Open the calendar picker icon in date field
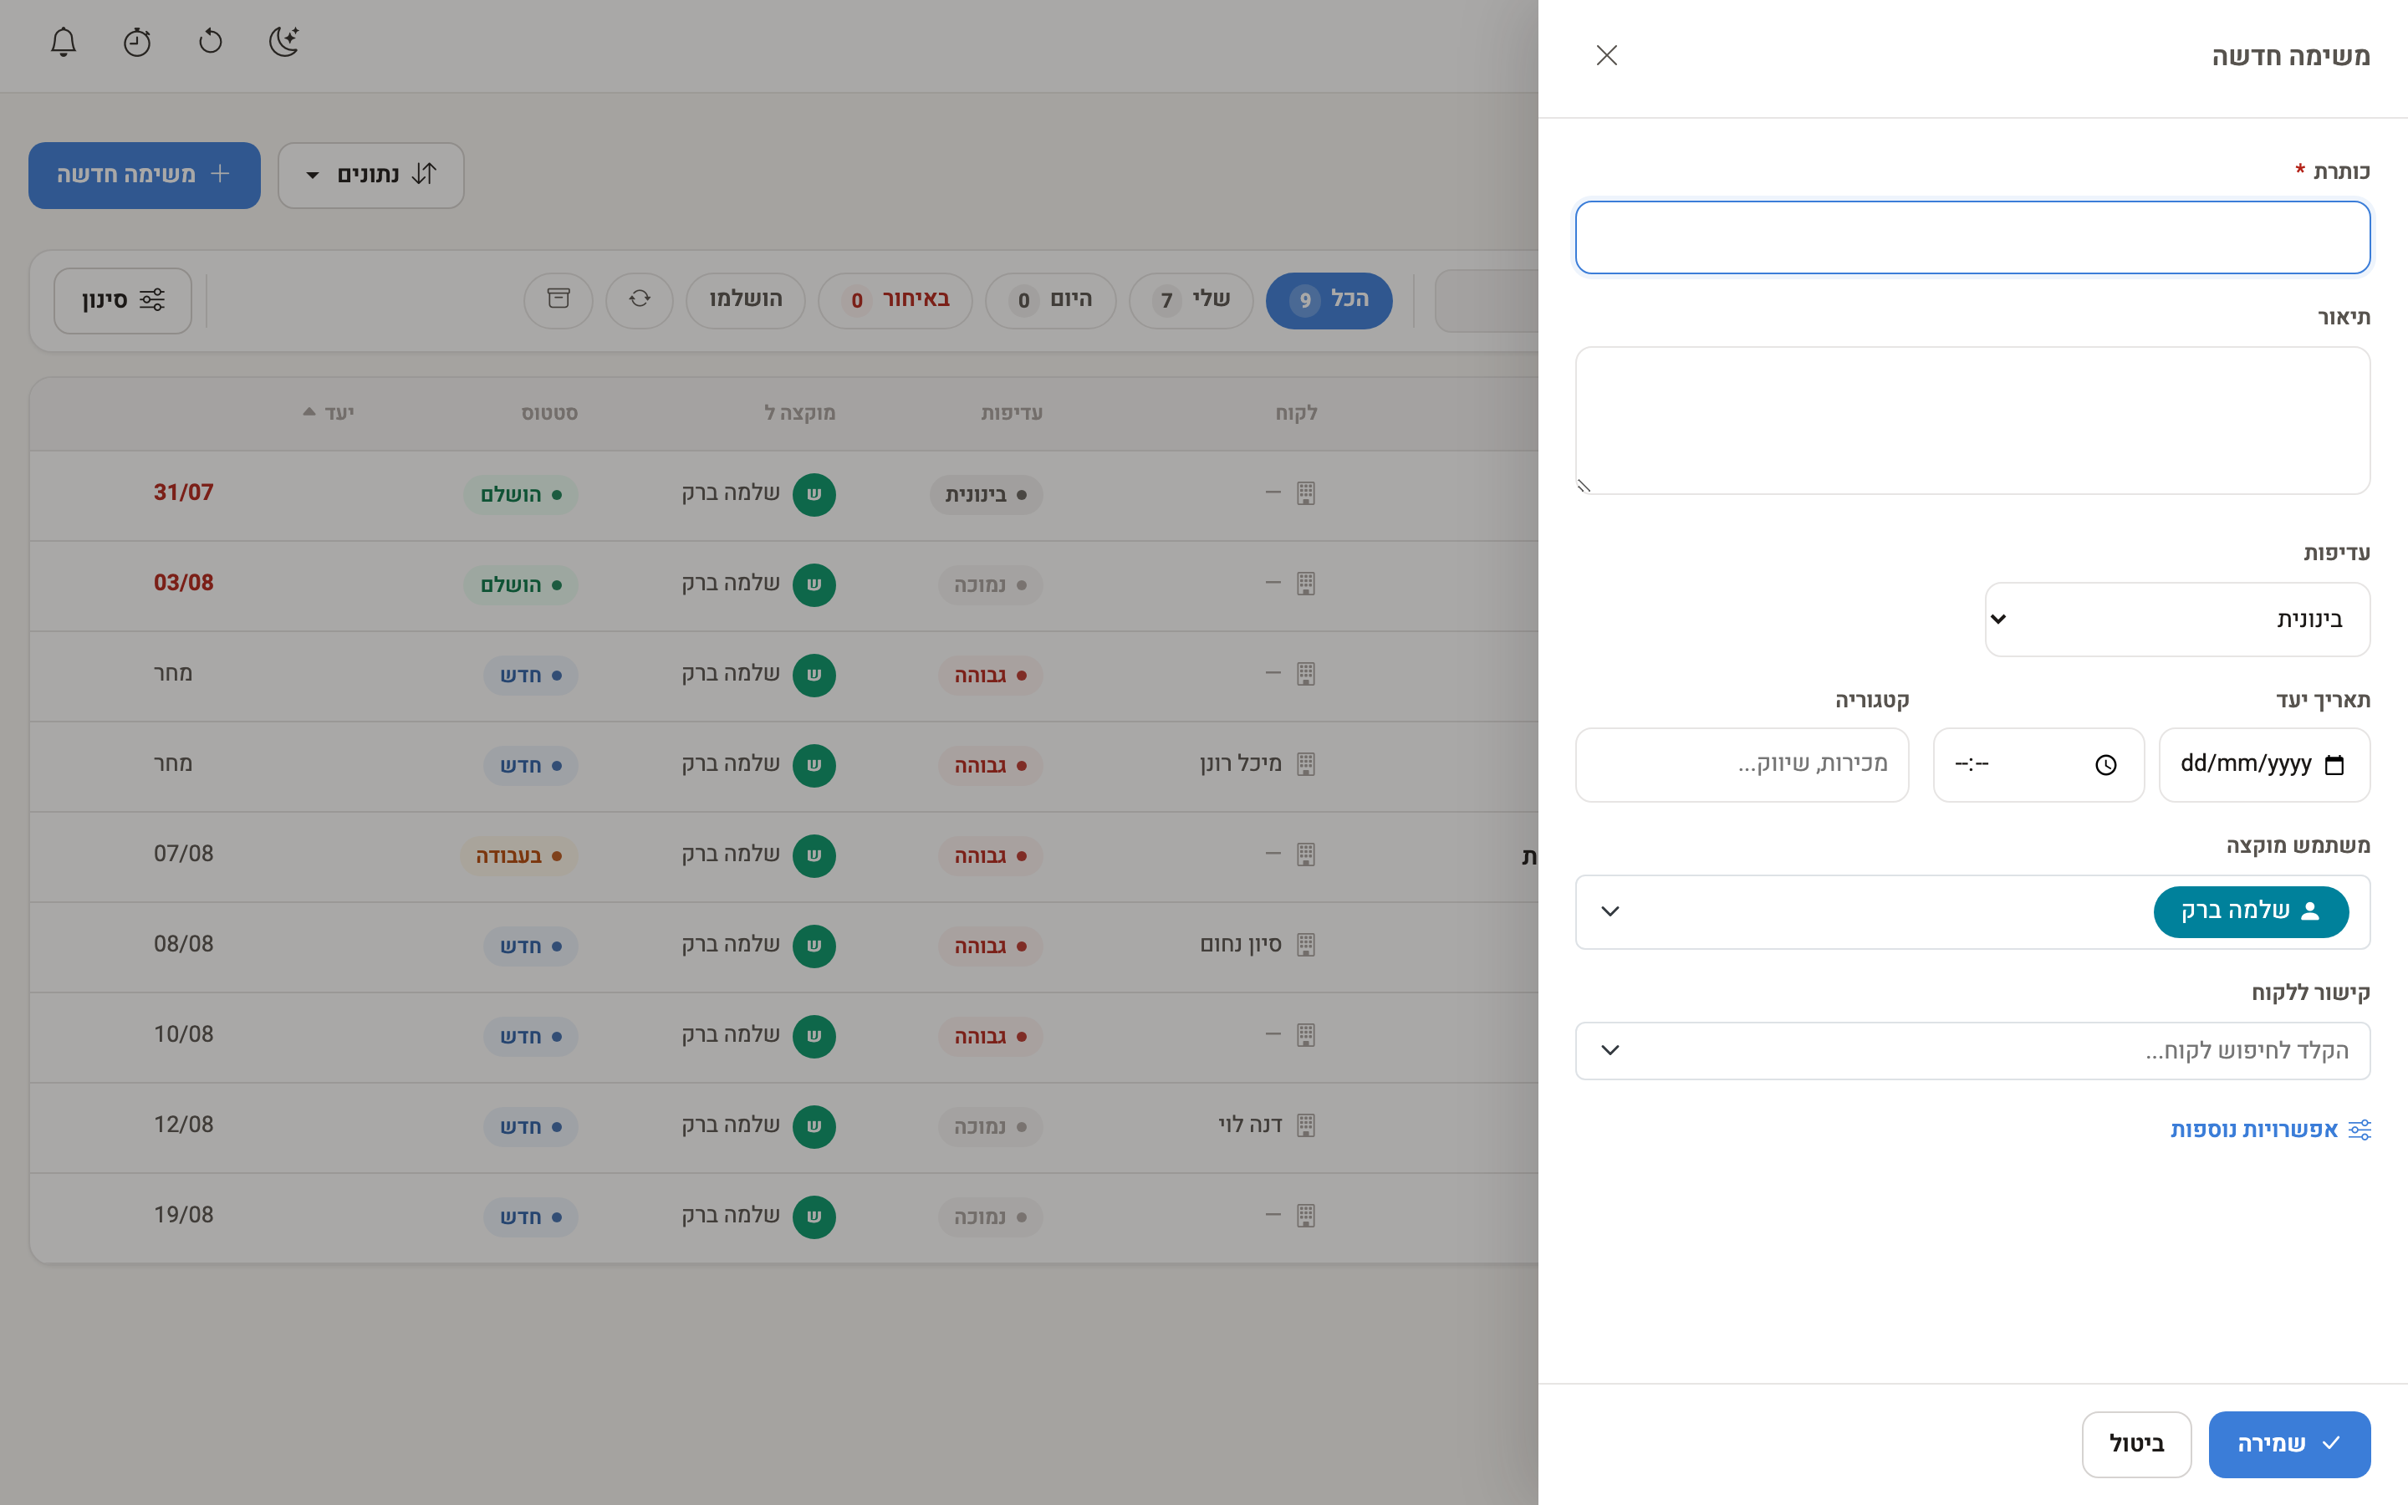The height and width of the screenshot is (1505, 2408). (x=2334, y=764)
